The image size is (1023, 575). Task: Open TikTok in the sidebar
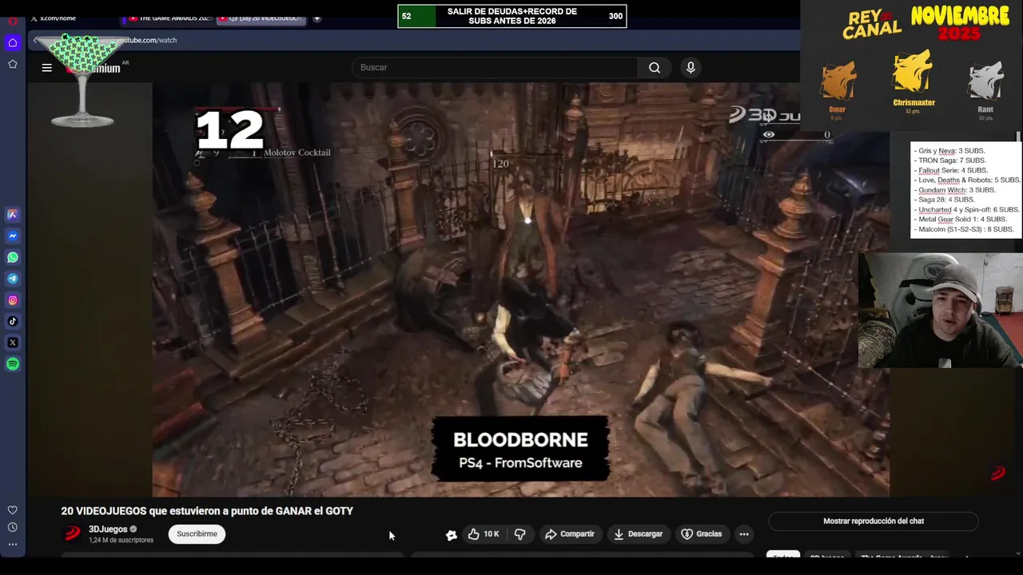(13, 321)
